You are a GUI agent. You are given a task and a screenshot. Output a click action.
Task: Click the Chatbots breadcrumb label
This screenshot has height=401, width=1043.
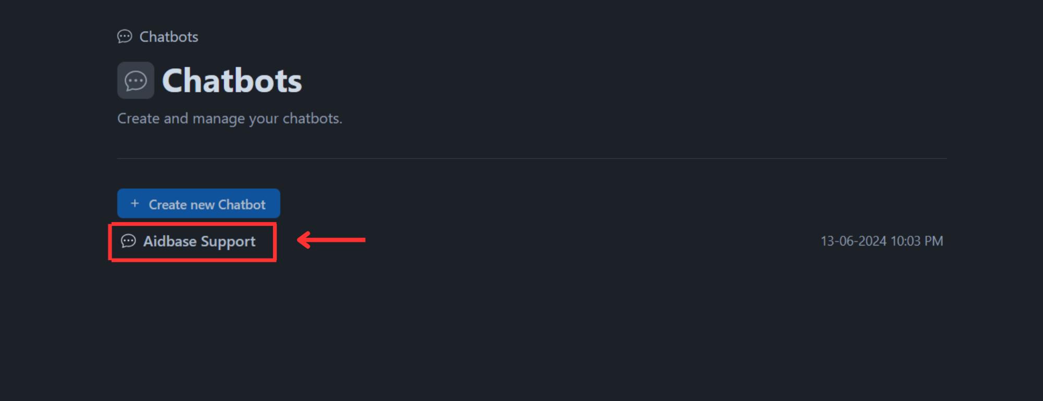coord(168,37)
